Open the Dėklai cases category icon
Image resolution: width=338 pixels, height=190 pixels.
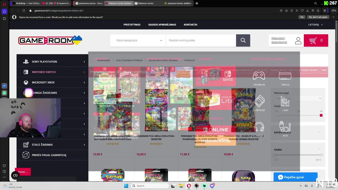click(x=285, y=78)
